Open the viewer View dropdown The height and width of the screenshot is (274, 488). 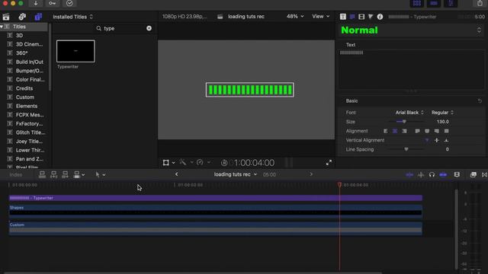(x=320, y=17)
